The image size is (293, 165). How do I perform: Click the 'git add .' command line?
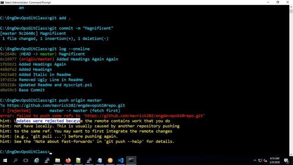tap(35, 18)
